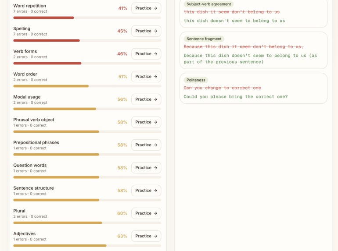Select the Plural heading
338x251 pixels.
(19, 211)
